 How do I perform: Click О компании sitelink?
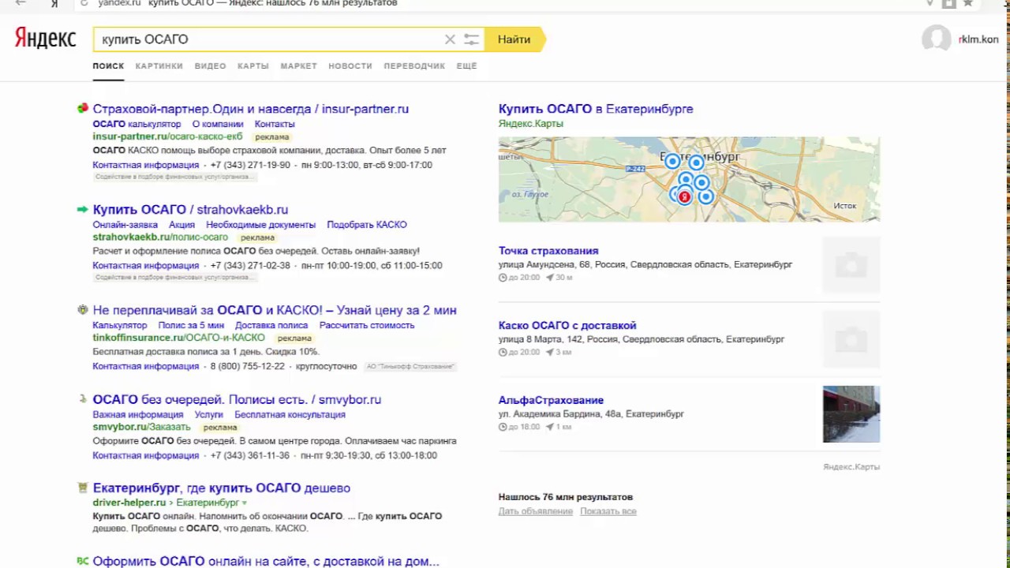coord(218,124)
